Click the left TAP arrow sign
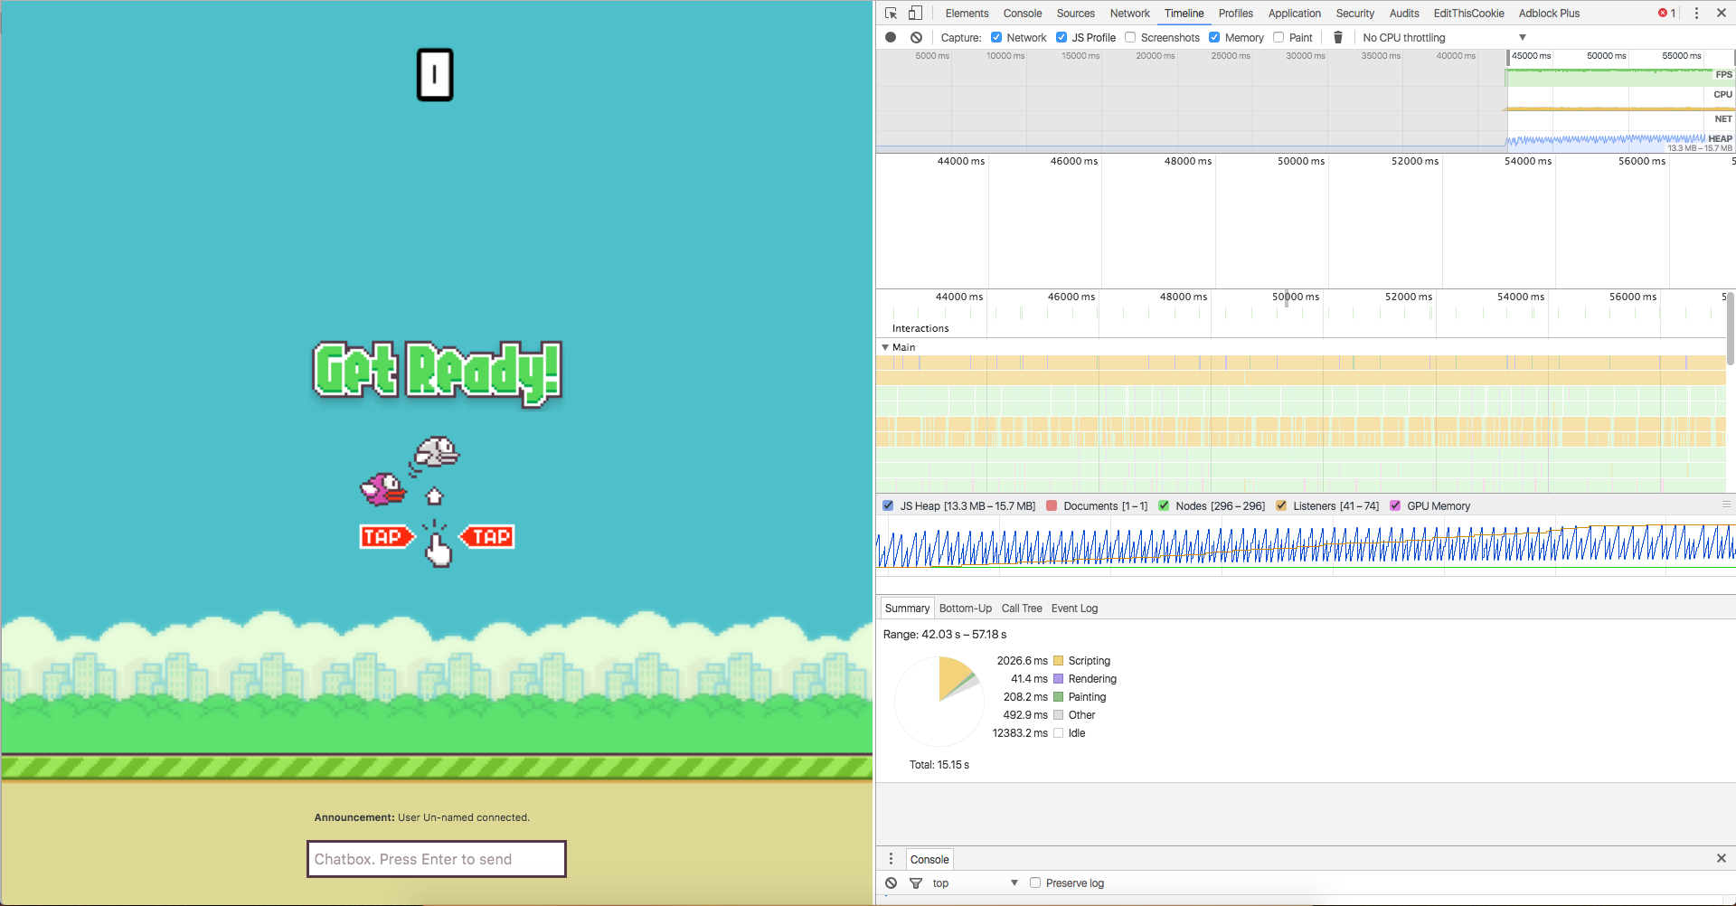Viewport: 1736px width, 906px height. [387, 537]
